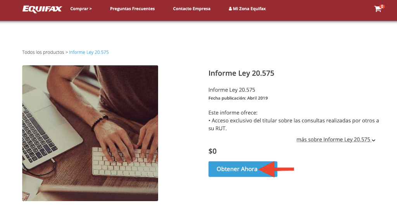
Task: Click the user icon beside Mi Zona Equifax
Action: 230,9
